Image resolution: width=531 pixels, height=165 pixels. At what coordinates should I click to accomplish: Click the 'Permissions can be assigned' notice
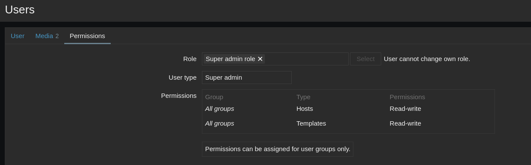(277, 149)
